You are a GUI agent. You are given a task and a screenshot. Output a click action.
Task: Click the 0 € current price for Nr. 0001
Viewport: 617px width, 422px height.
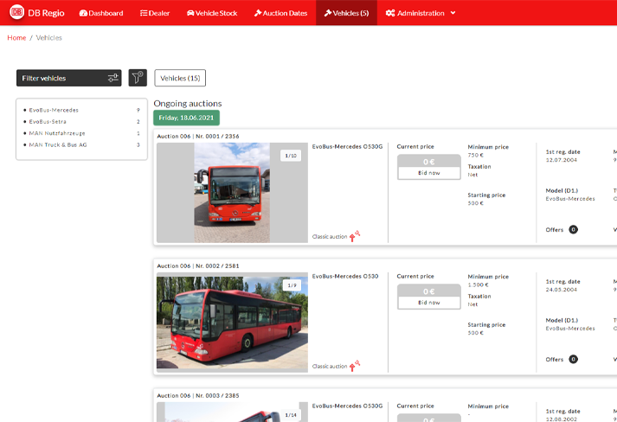(x=429, y=162)
